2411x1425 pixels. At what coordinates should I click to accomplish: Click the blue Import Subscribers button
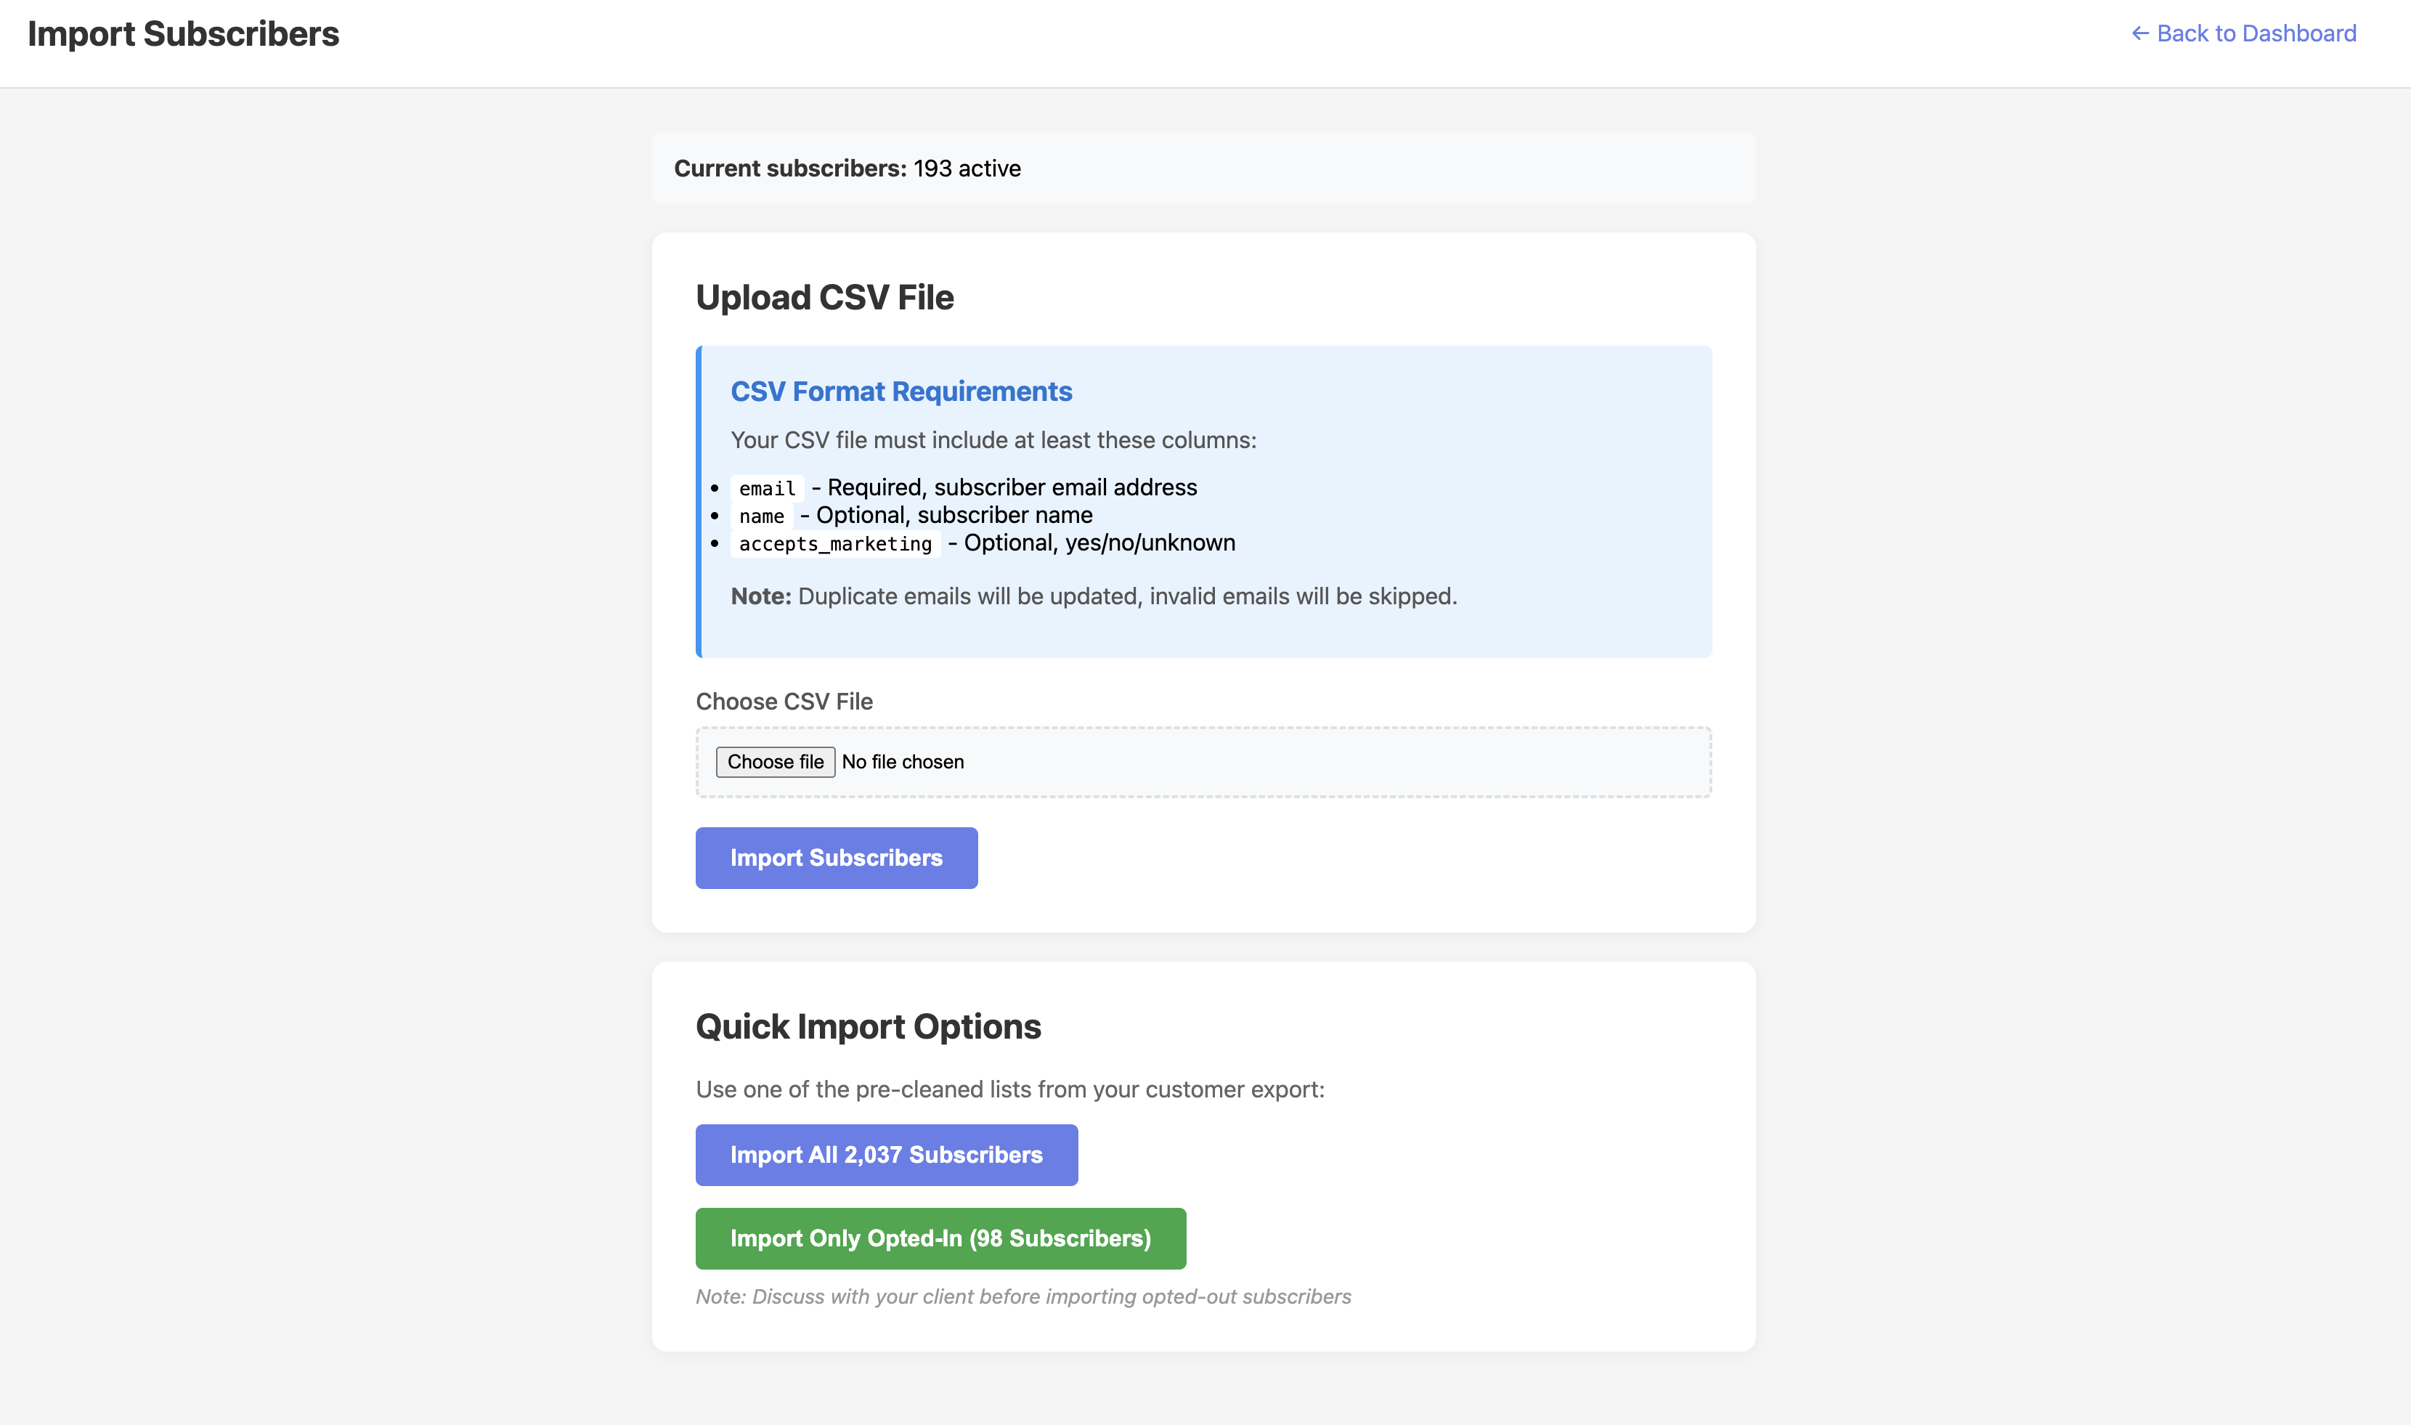[837, 858]
